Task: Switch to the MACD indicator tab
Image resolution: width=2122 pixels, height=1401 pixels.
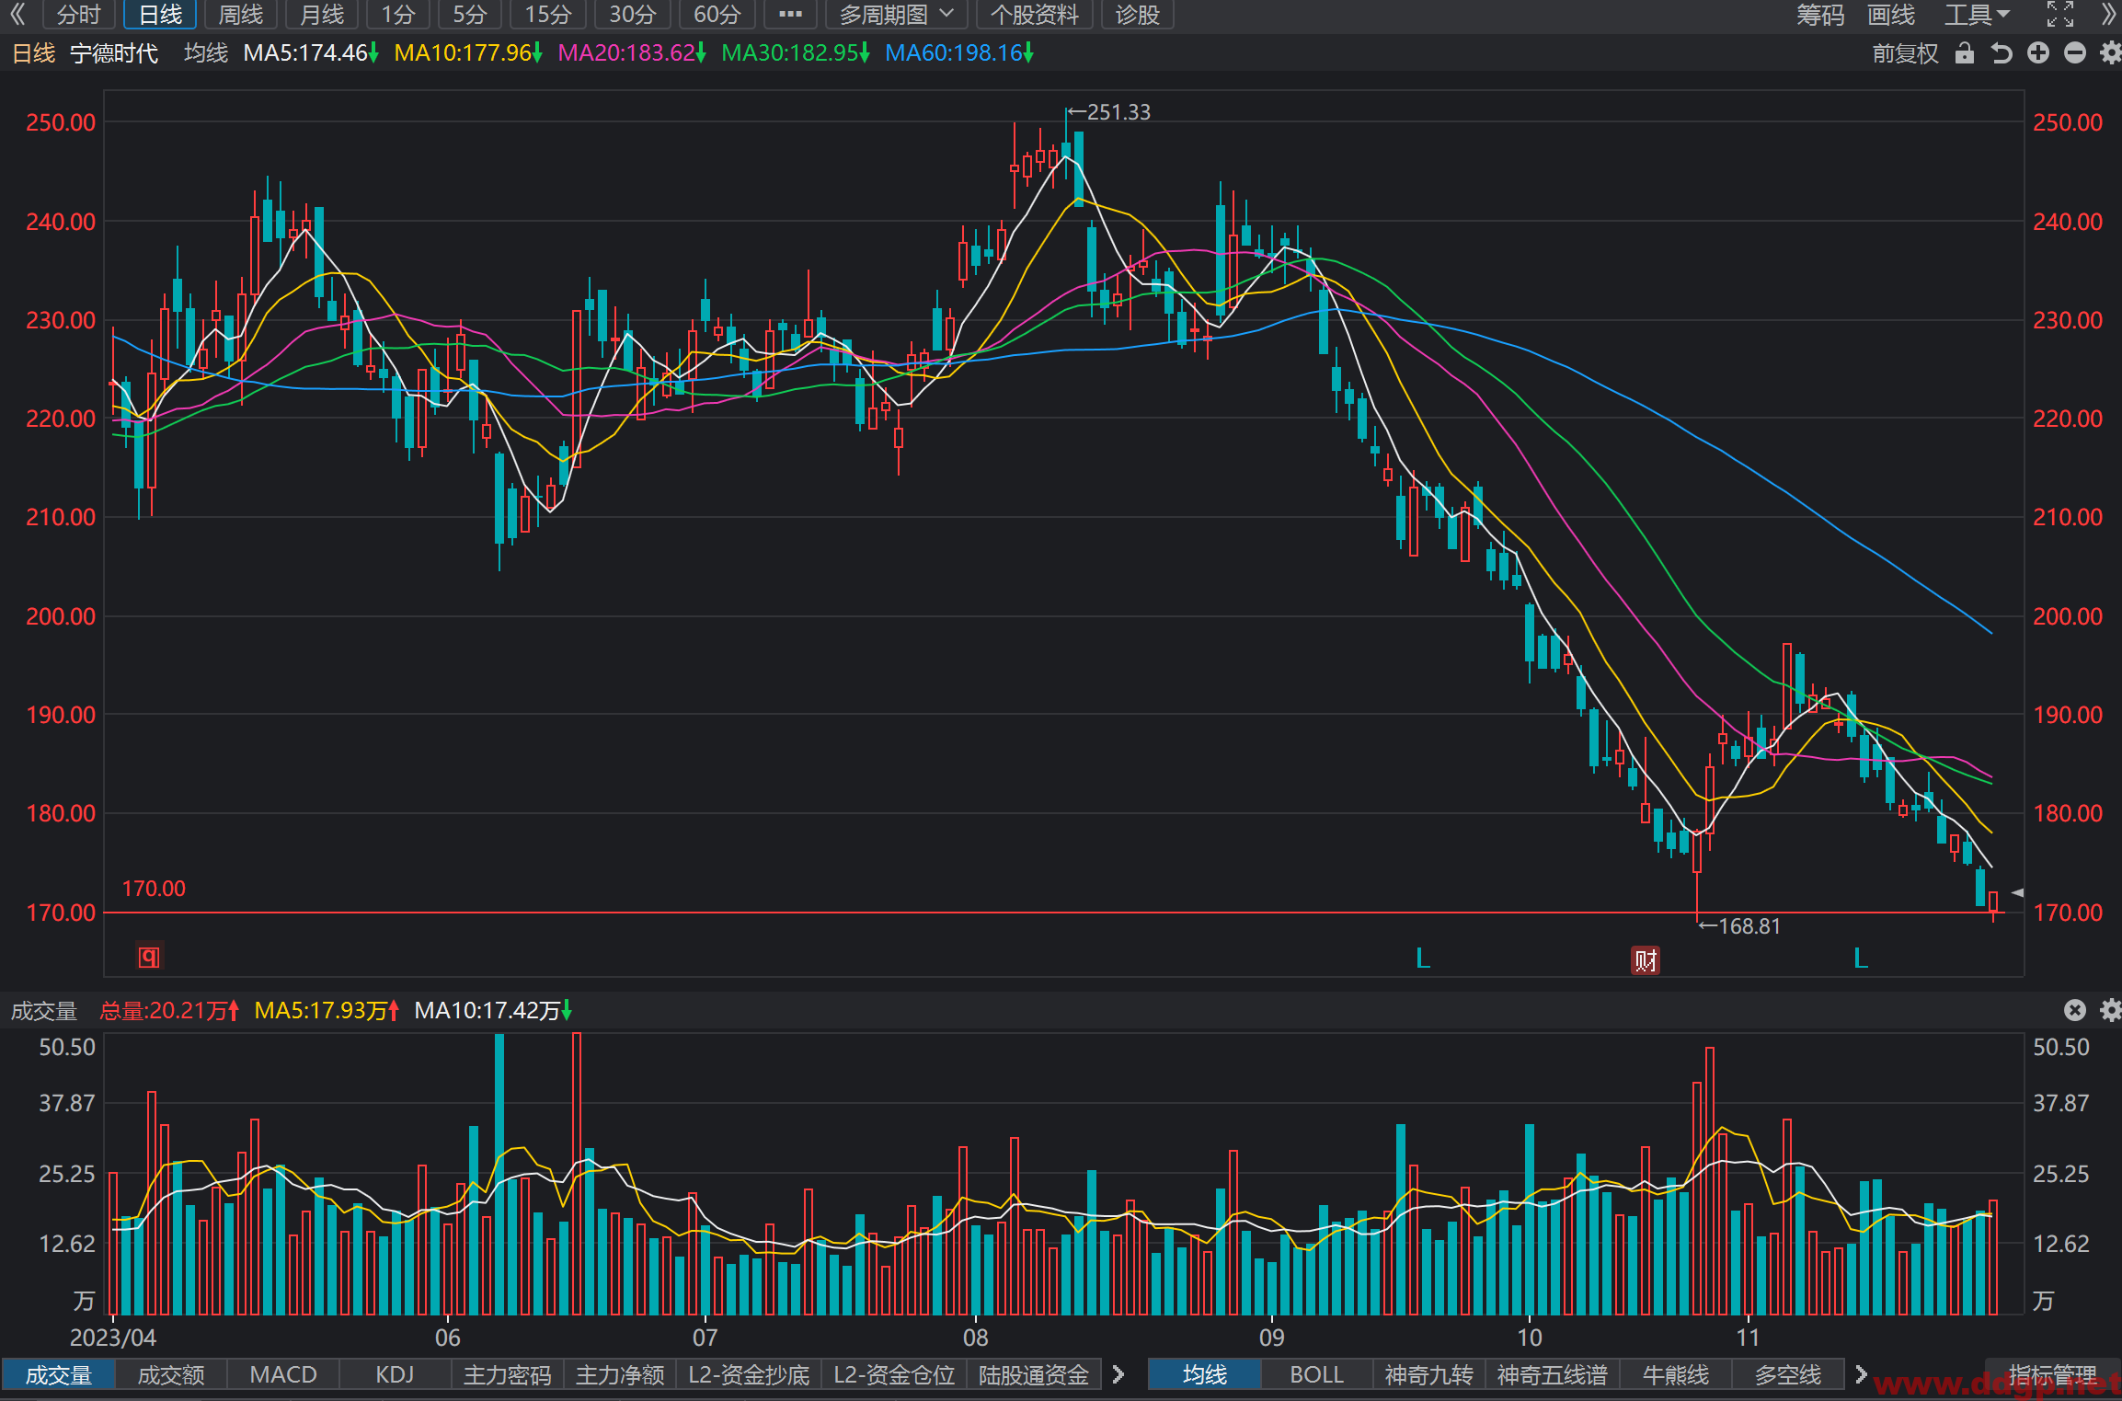Action: click(x=283, y=1374)
